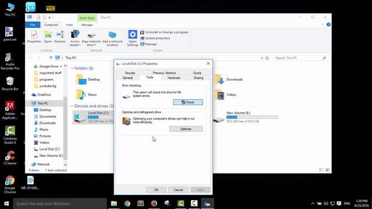Click New Volume (E:) in sidebar
The width and height of the screenshot is (372, 209).
pyautogui.click(x=48, y=156)
